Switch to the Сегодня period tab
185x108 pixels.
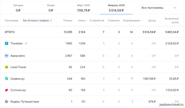18,8
